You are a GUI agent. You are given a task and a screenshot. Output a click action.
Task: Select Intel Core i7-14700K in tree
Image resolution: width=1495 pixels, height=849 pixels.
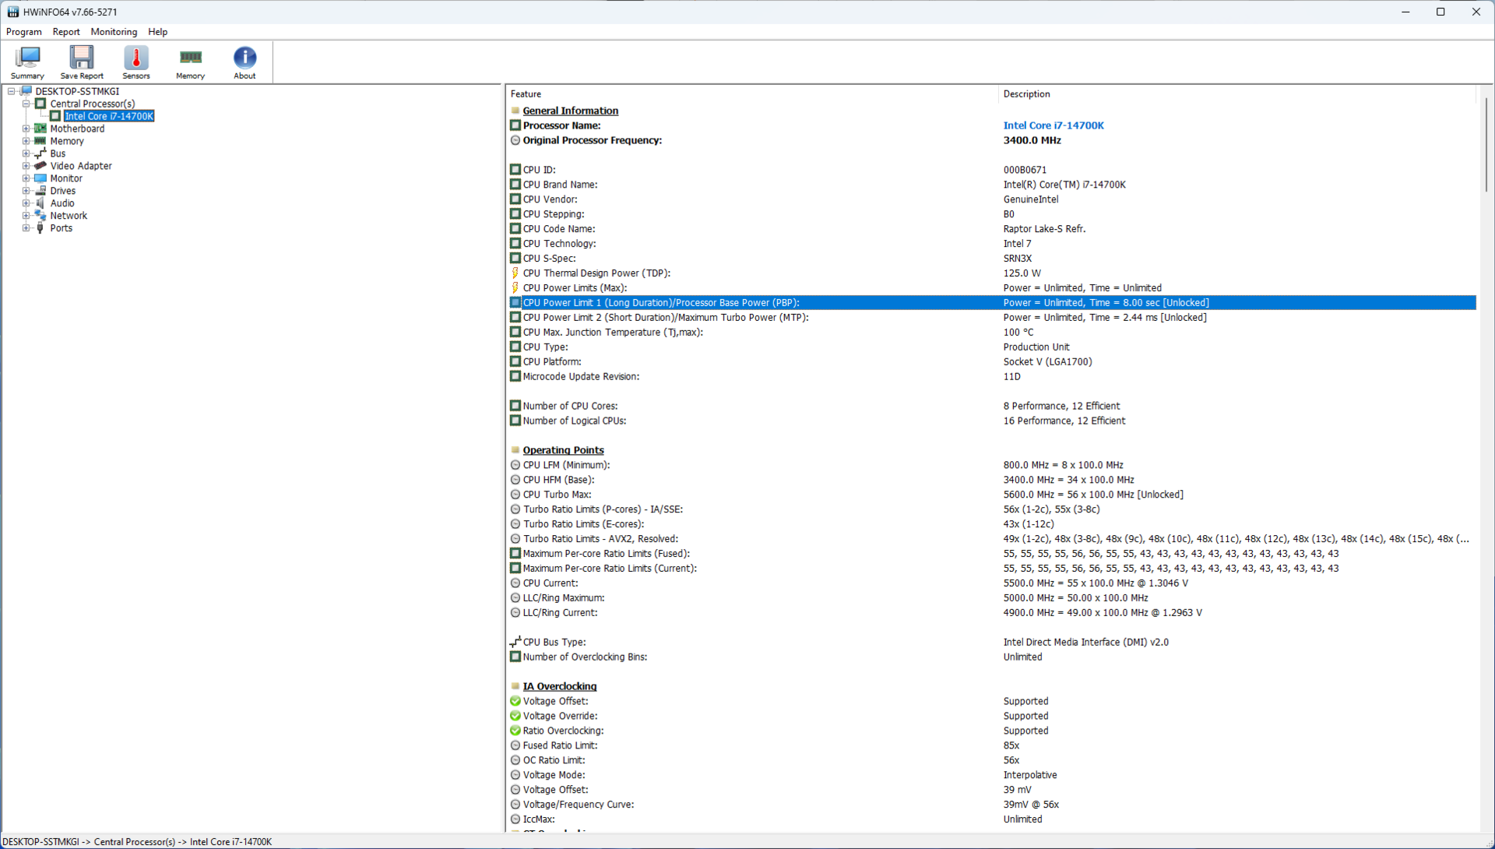coord(109,116)
